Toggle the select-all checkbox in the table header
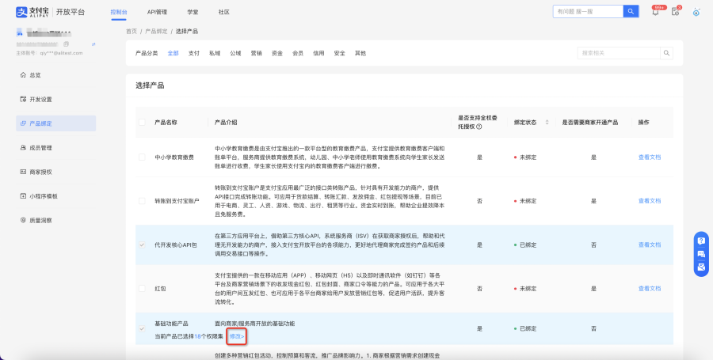713x360 pixels. pos(143,122)
